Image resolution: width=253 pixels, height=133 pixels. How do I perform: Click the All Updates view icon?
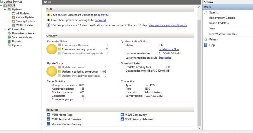coord(13,13)
